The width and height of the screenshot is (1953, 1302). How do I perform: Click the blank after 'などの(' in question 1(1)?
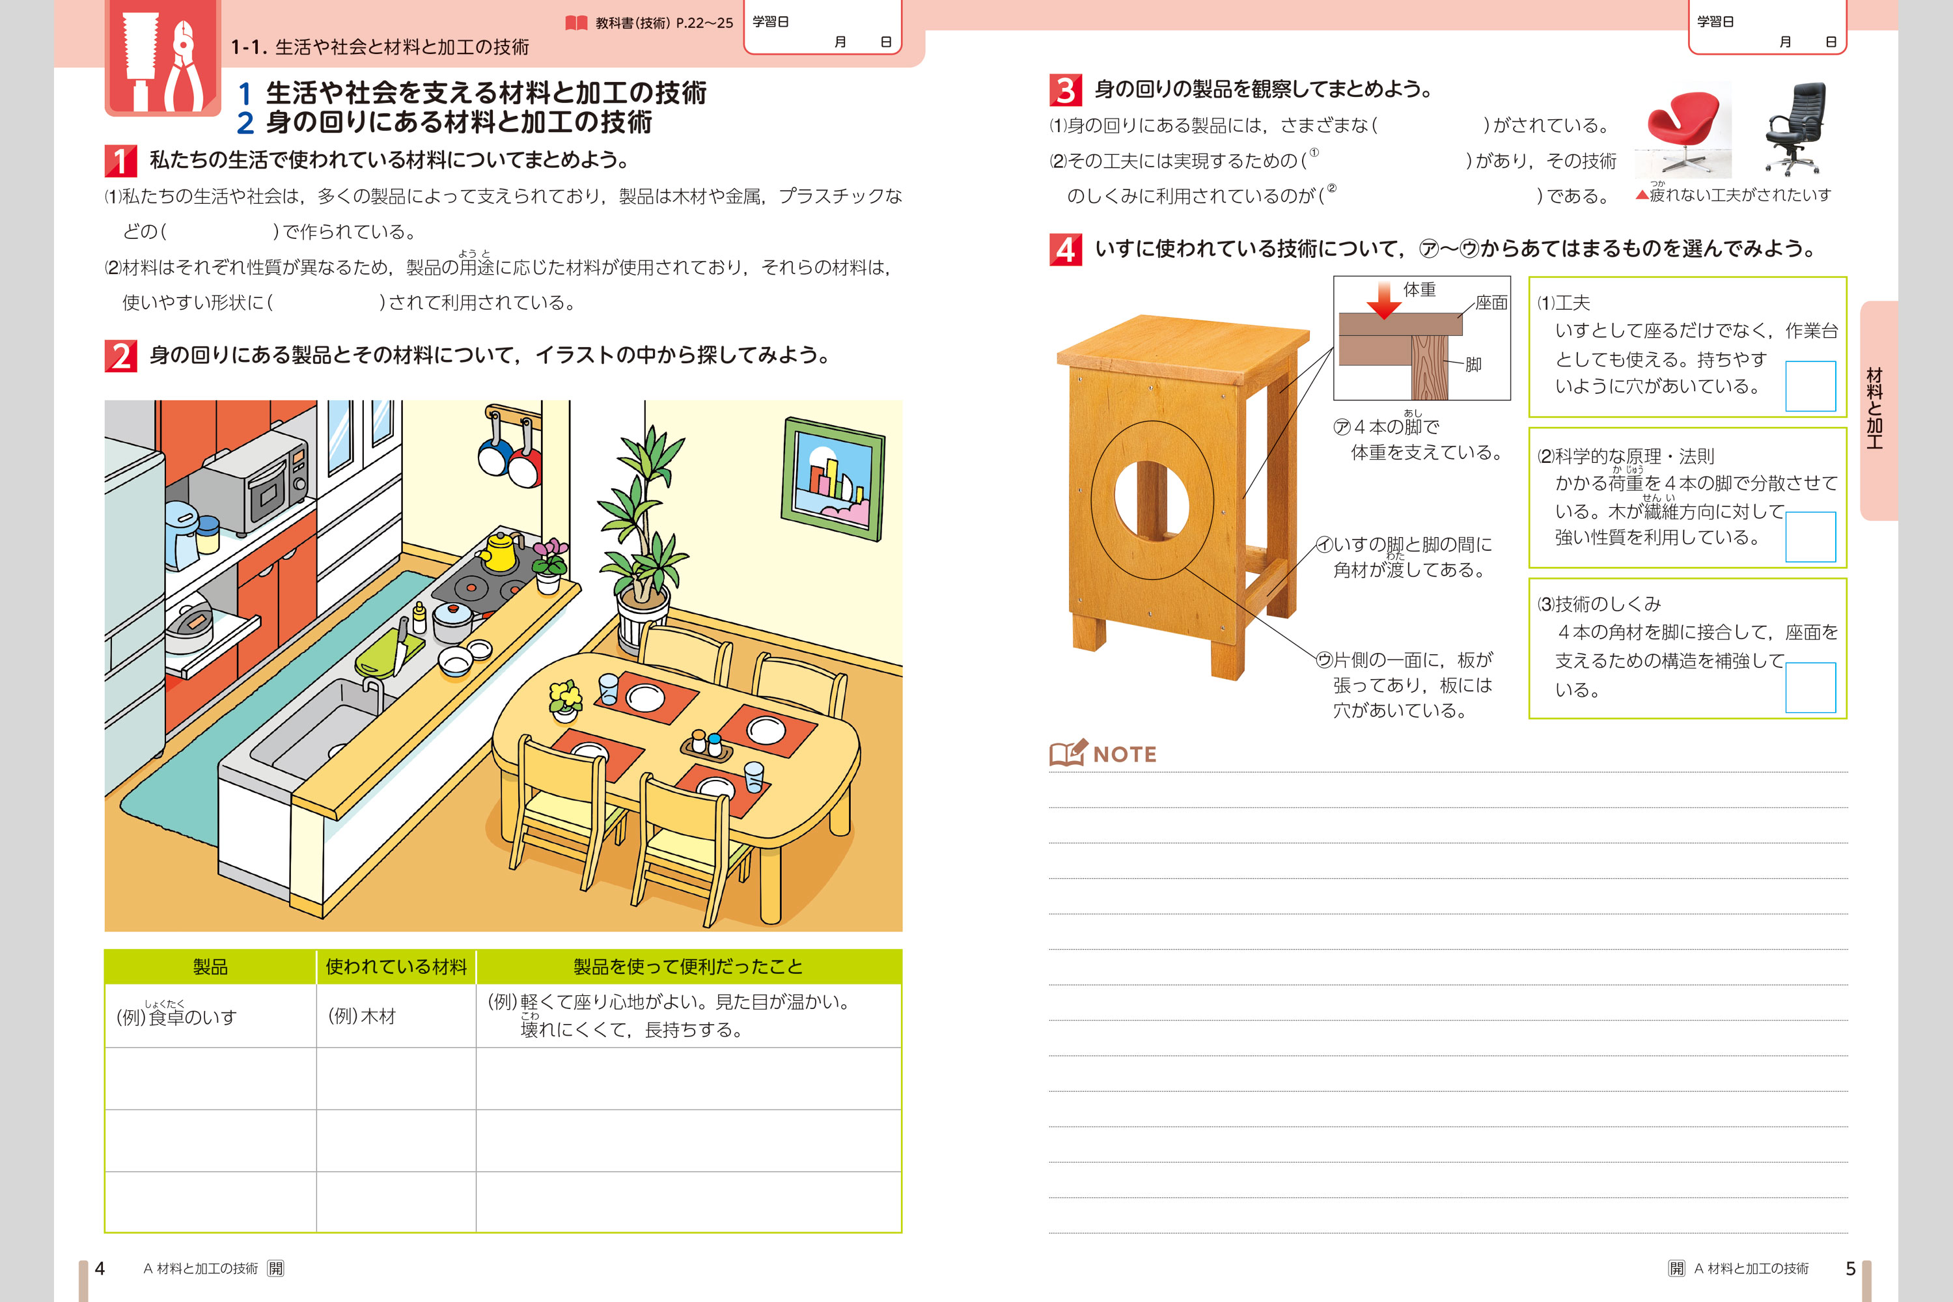(219, 232)
